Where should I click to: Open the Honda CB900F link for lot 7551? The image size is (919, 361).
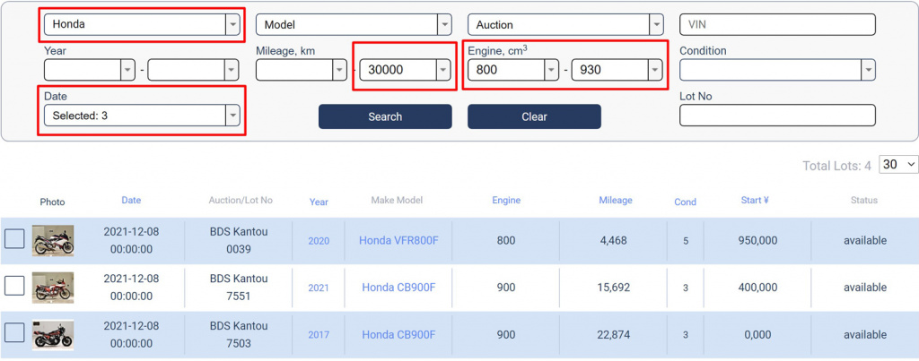(398, 288)
